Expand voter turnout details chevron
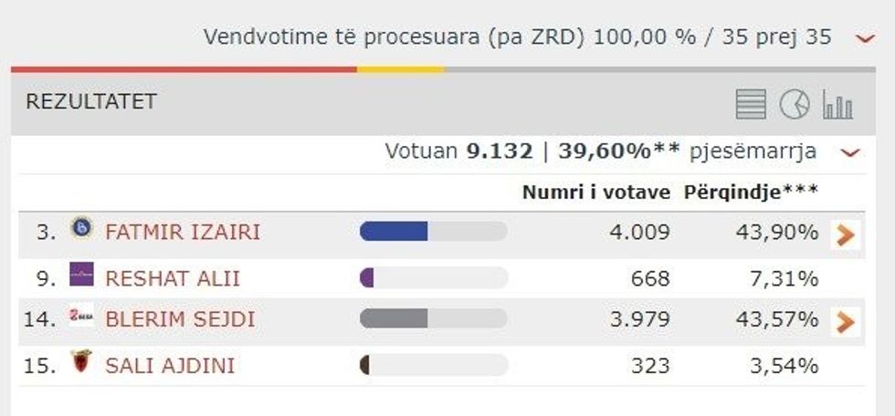895x416 pixels. click(850, 152)
